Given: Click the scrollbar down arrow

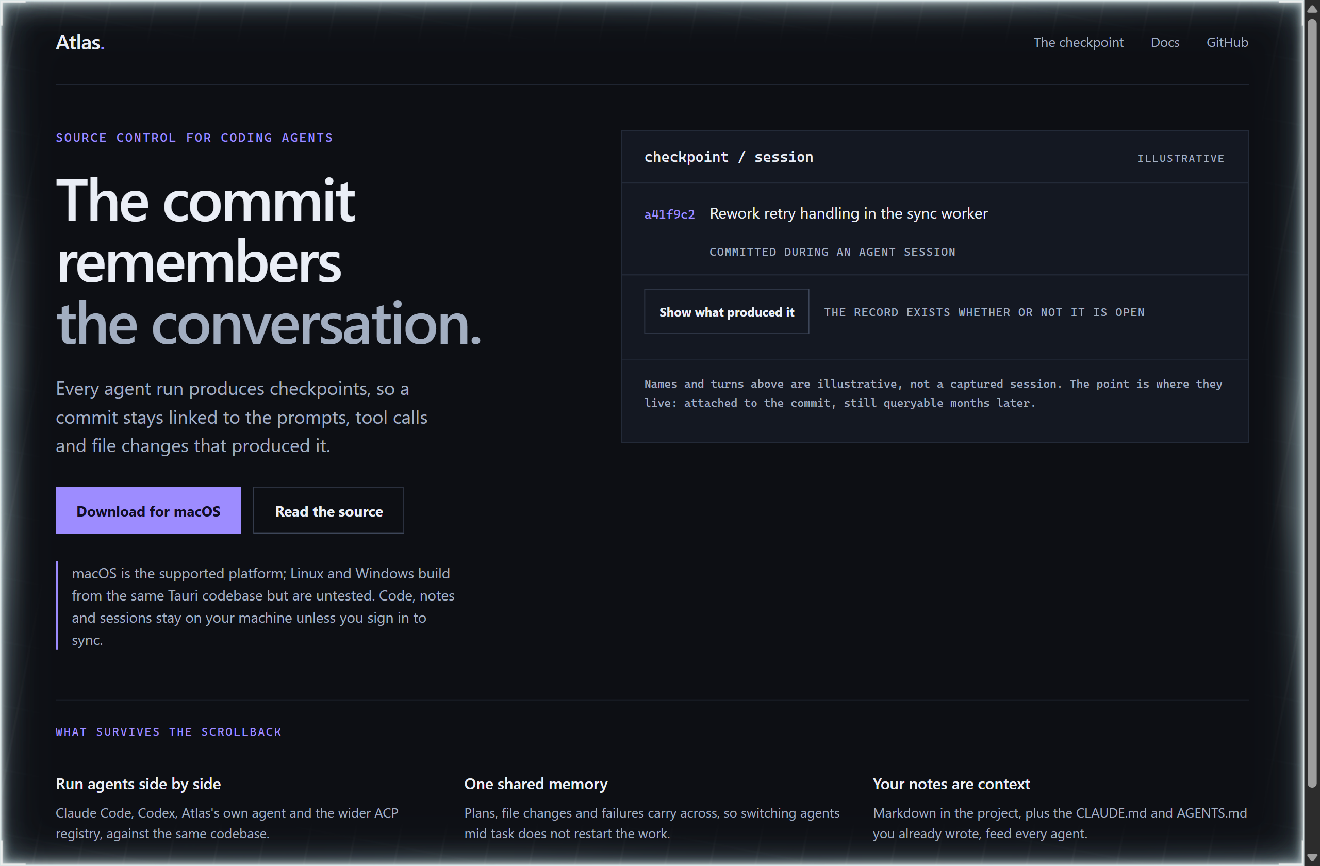Looking at the screenshot, I should pos(1312,857).
